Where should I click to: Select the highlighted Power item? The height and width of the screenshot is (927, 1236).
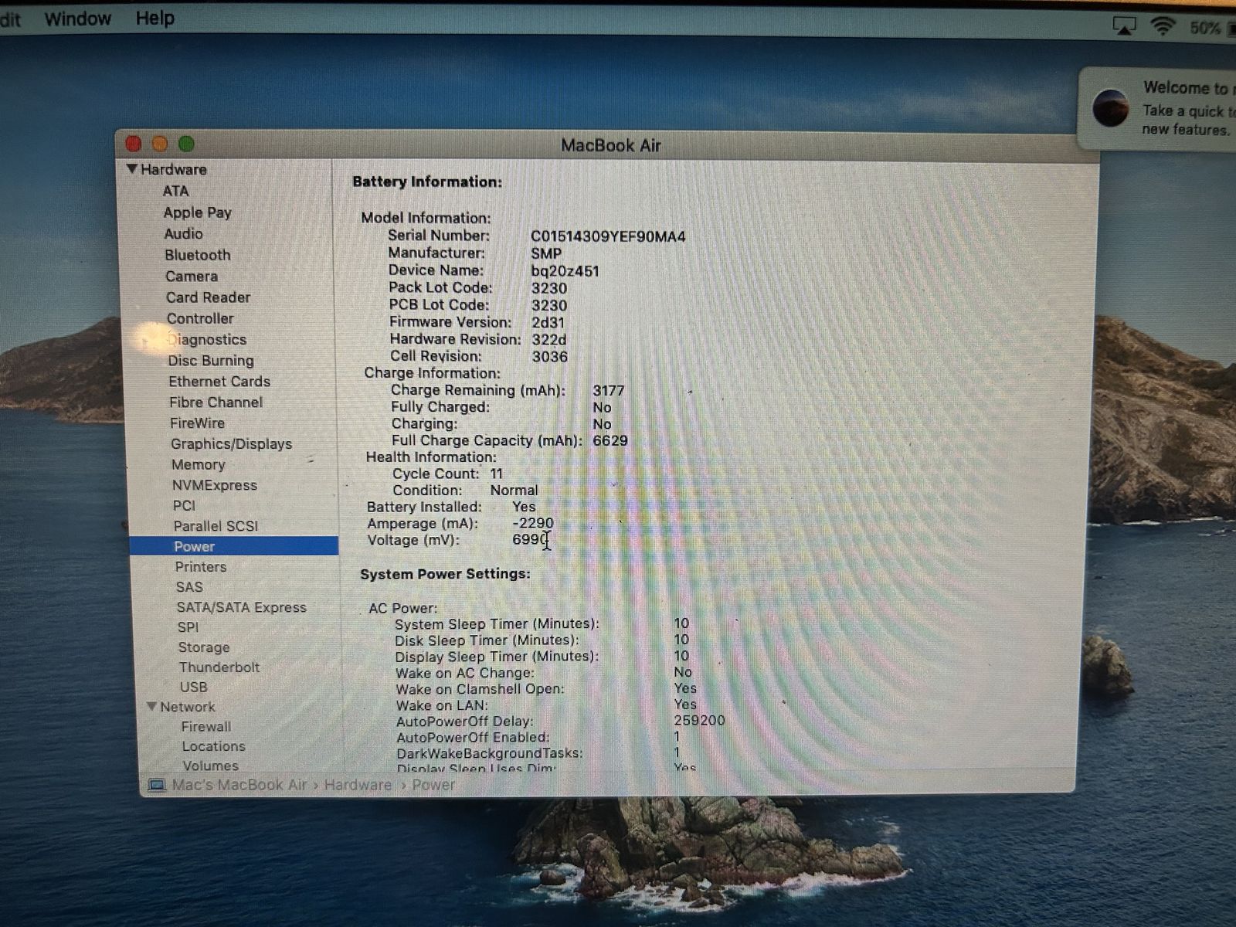coord(234,546)
